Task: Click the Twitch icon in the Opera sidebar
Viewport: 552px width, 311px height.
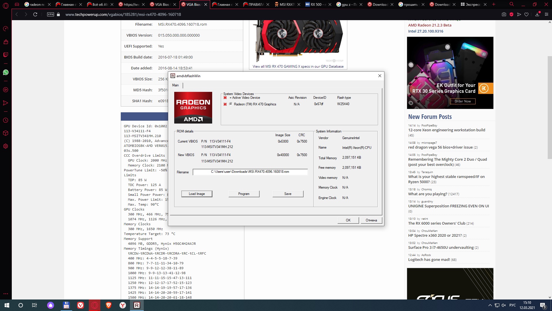Action: tap(5, 55)
